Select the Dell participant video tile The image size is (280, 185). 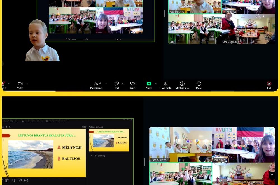coord(195,29)
